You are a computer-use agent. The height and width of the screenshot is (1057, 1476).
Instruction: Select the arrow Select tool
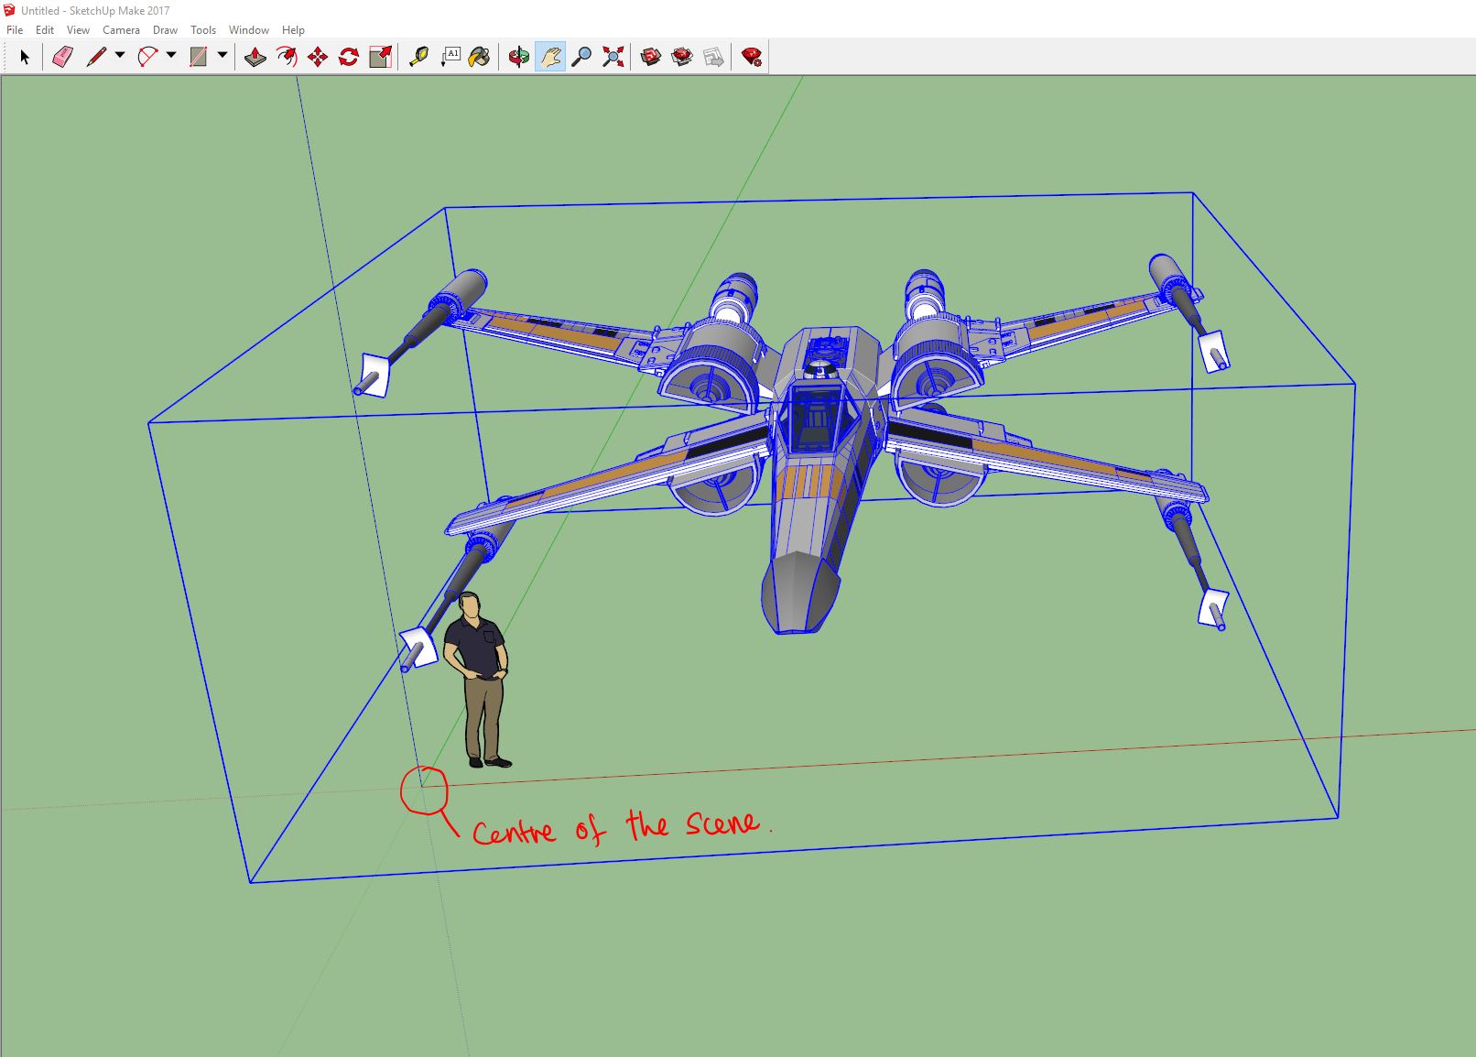pos(25,57)
